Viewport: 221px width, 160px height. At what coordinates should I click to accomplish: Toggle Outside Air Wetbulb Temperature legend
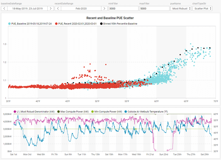pyautogui.click(x=146, y=111)
